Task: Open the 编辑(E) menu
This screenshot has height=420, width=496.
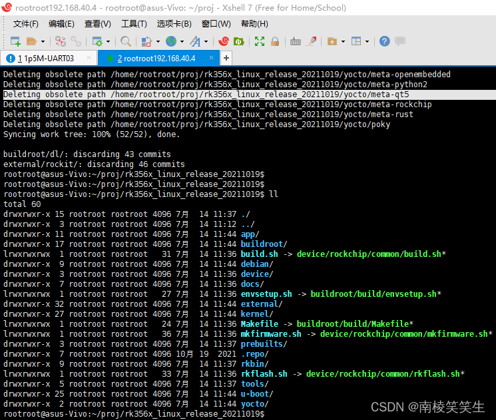Action: (61, 24)
